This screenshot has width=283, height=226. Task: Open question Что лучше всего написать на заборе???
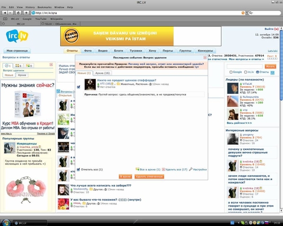[100, 185]
